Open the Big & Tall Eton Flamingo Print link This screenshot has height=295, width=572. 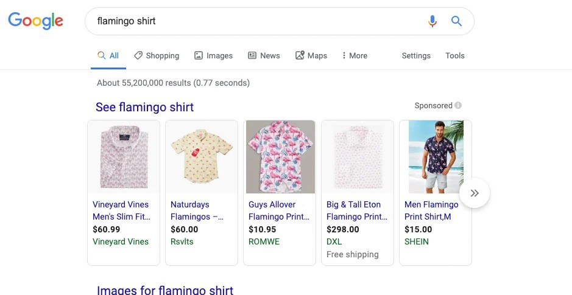coord(357,210)
